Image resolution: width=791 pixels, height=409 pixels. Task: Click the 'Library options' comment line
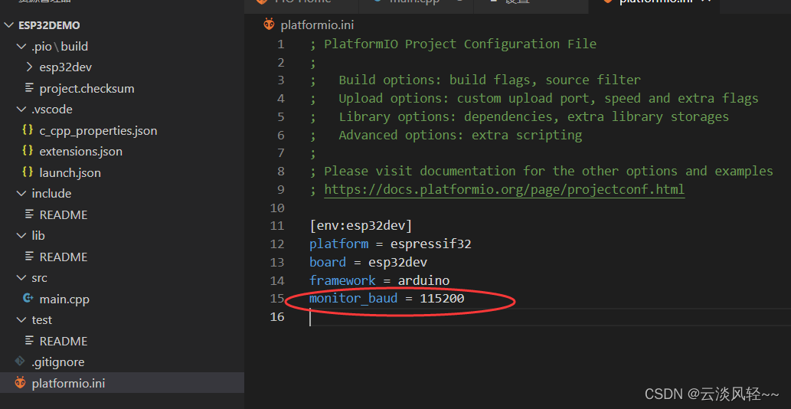(519, 116)
